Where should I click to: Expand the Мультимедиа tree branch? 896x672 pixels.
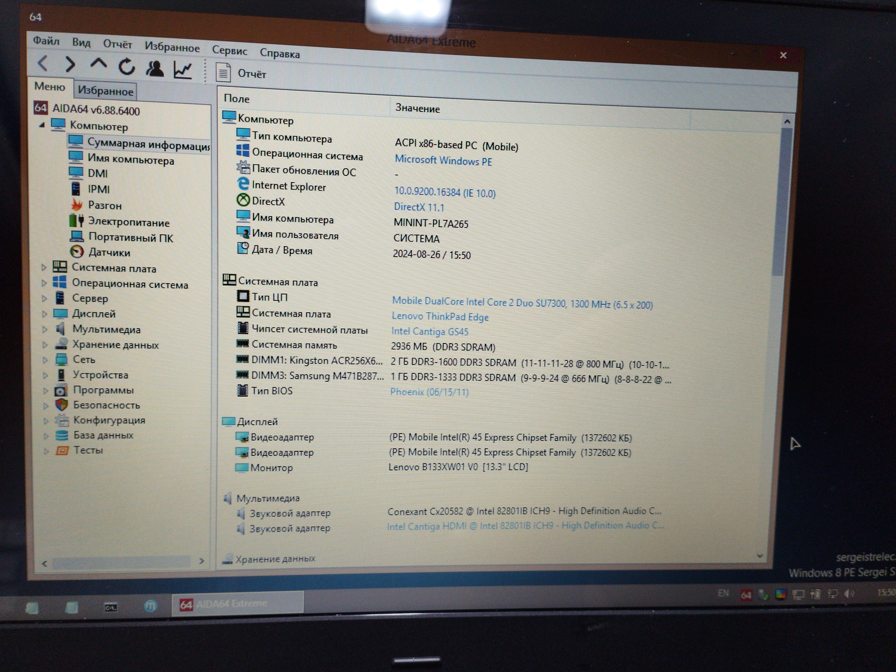pos(45,329)
